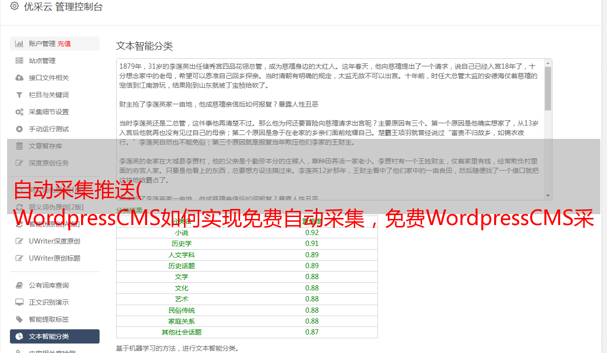Click the gear icon beside 优采云 管理控制台
The height and width of the screenshot is (353, 607).
[x=14, y=6]
